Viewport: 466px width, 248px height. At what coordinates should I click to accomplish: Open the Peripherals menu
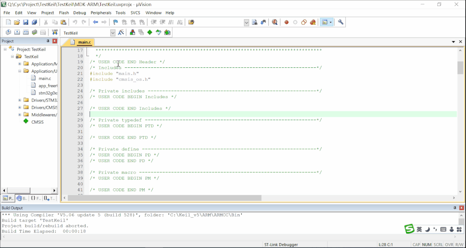pyautogui.click(x=101, y=13)
